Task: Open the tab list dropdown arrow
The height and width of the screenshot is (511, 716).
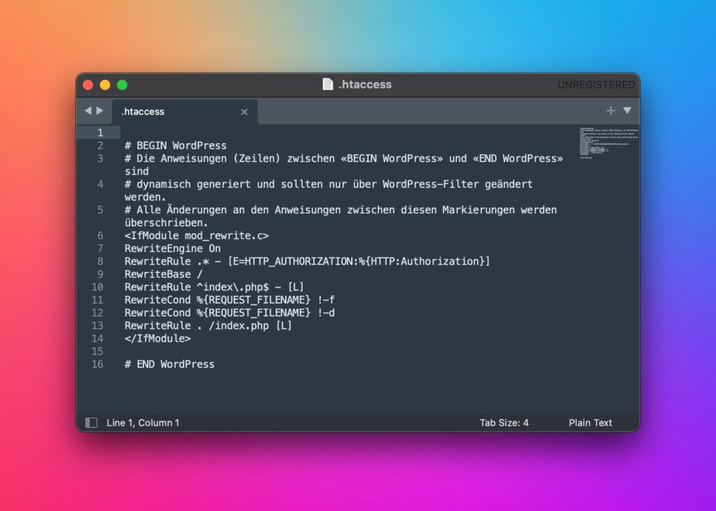Action: 627,110
